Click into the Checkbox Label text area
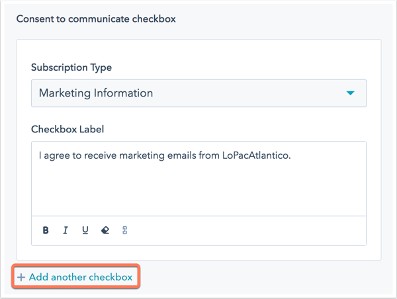The height and width of the screenshot is (299, 397). point(198,179)
